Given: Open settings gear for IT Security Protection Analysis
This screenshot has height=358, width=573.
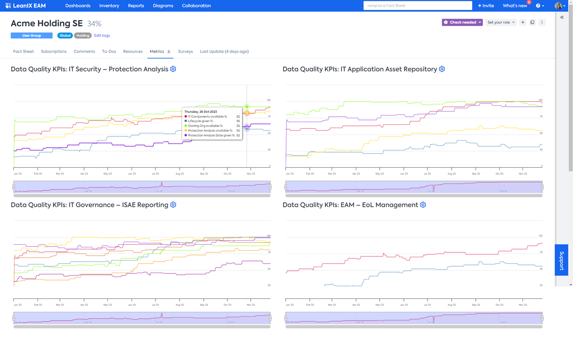Looking at the screenshot, I should click(x=173, y=69).
